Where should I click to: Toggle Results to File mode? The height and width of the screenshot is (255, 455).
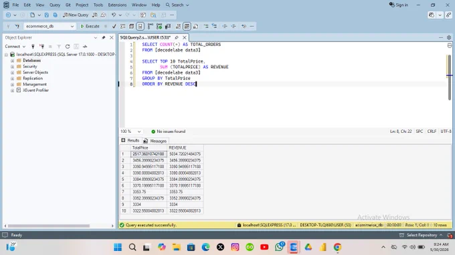point(195,26)
